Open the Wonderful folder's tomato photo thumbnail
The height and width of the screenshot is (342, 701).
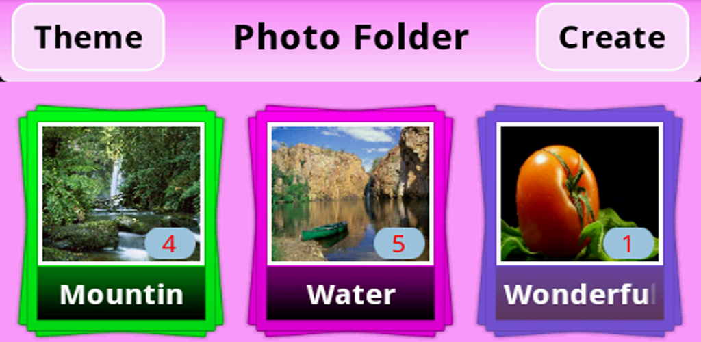pyautogui.click(x=580, y=194)
